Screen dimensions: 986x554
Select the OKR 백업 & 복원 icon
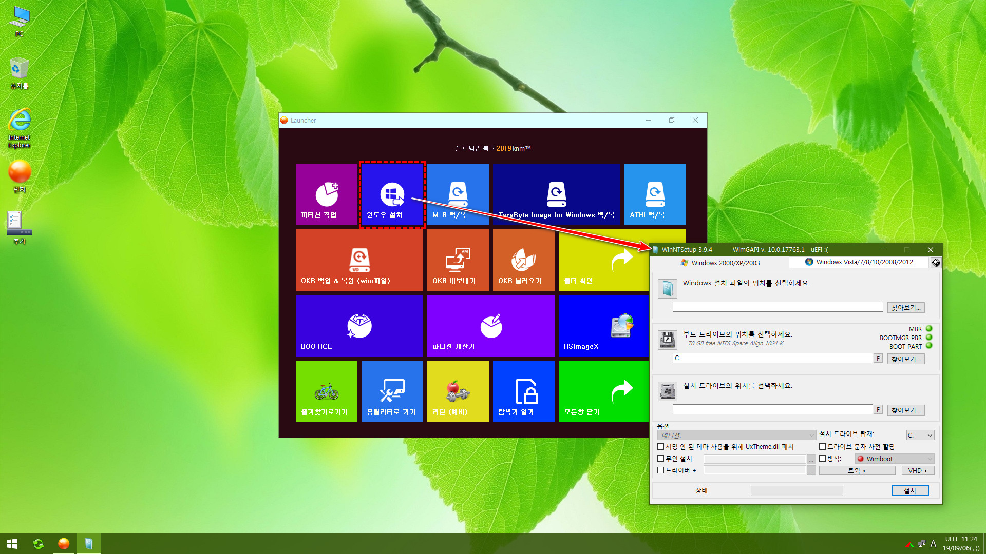pos(359,261)
